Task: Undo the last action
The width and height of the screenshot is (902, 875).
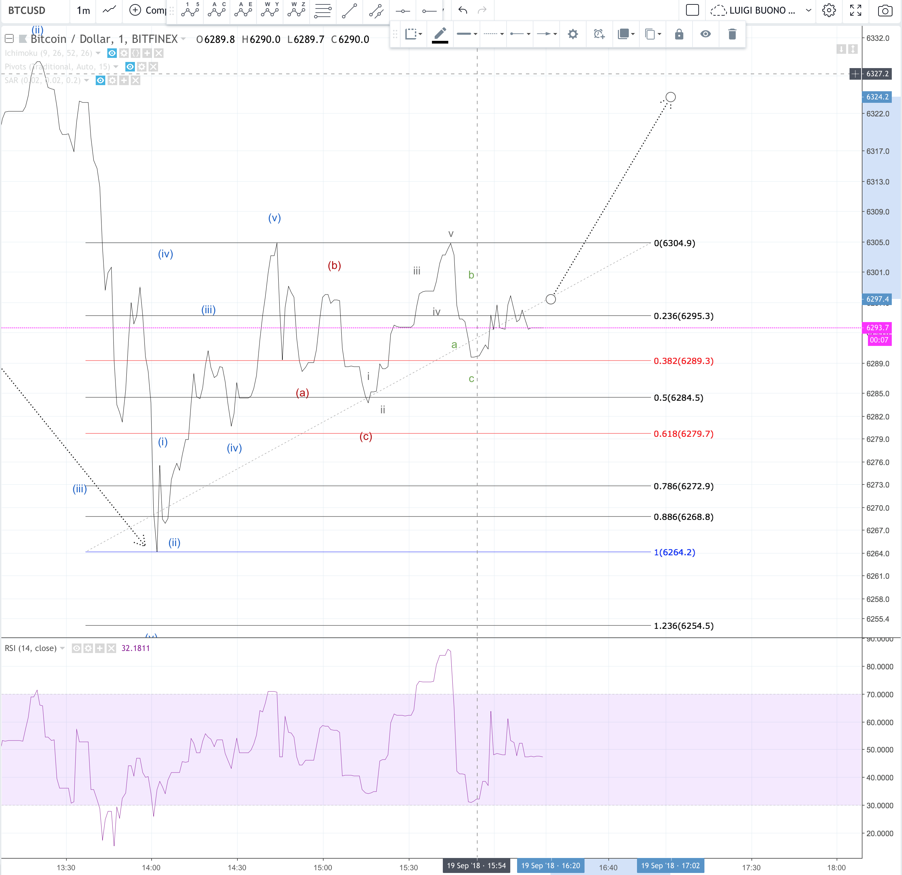Action: [x=463, y=10]
